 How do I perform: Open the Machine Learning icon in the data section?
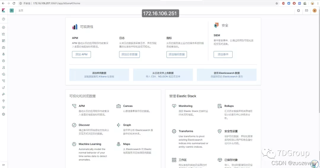click(74, 144)
